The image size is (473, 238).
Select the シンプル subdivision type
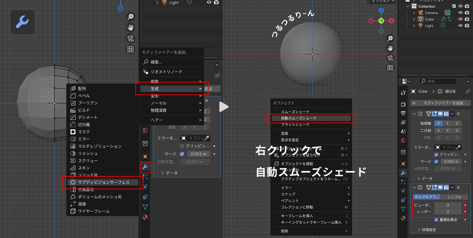454,197
